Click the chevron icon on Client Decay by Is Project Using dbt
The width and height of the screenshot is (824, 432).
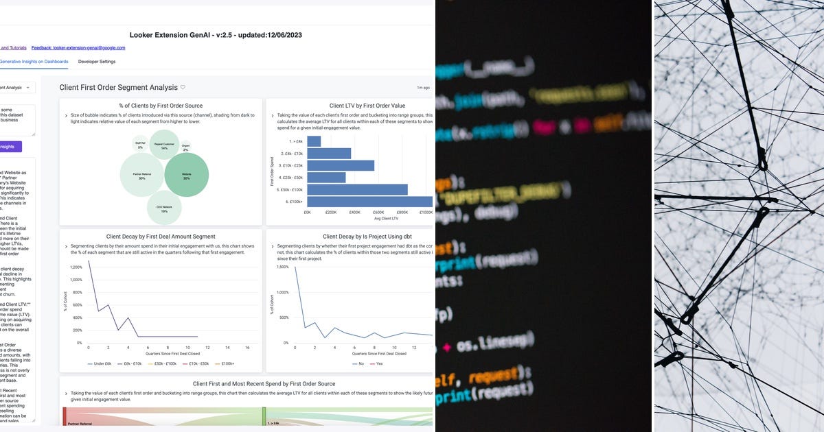271,246
